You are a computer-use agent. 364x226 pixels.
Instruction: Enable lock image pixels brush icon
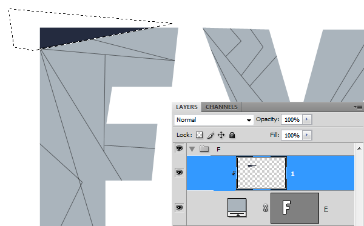pyautogui.click(x=211, y=135)
